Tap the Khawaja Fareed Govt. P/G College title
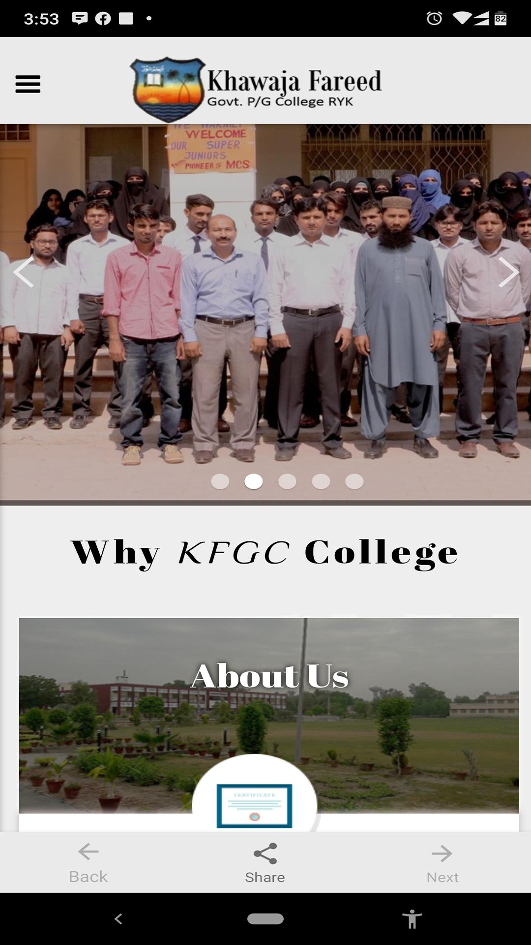The height and width of the screenshot is (945, 531). 294,88
